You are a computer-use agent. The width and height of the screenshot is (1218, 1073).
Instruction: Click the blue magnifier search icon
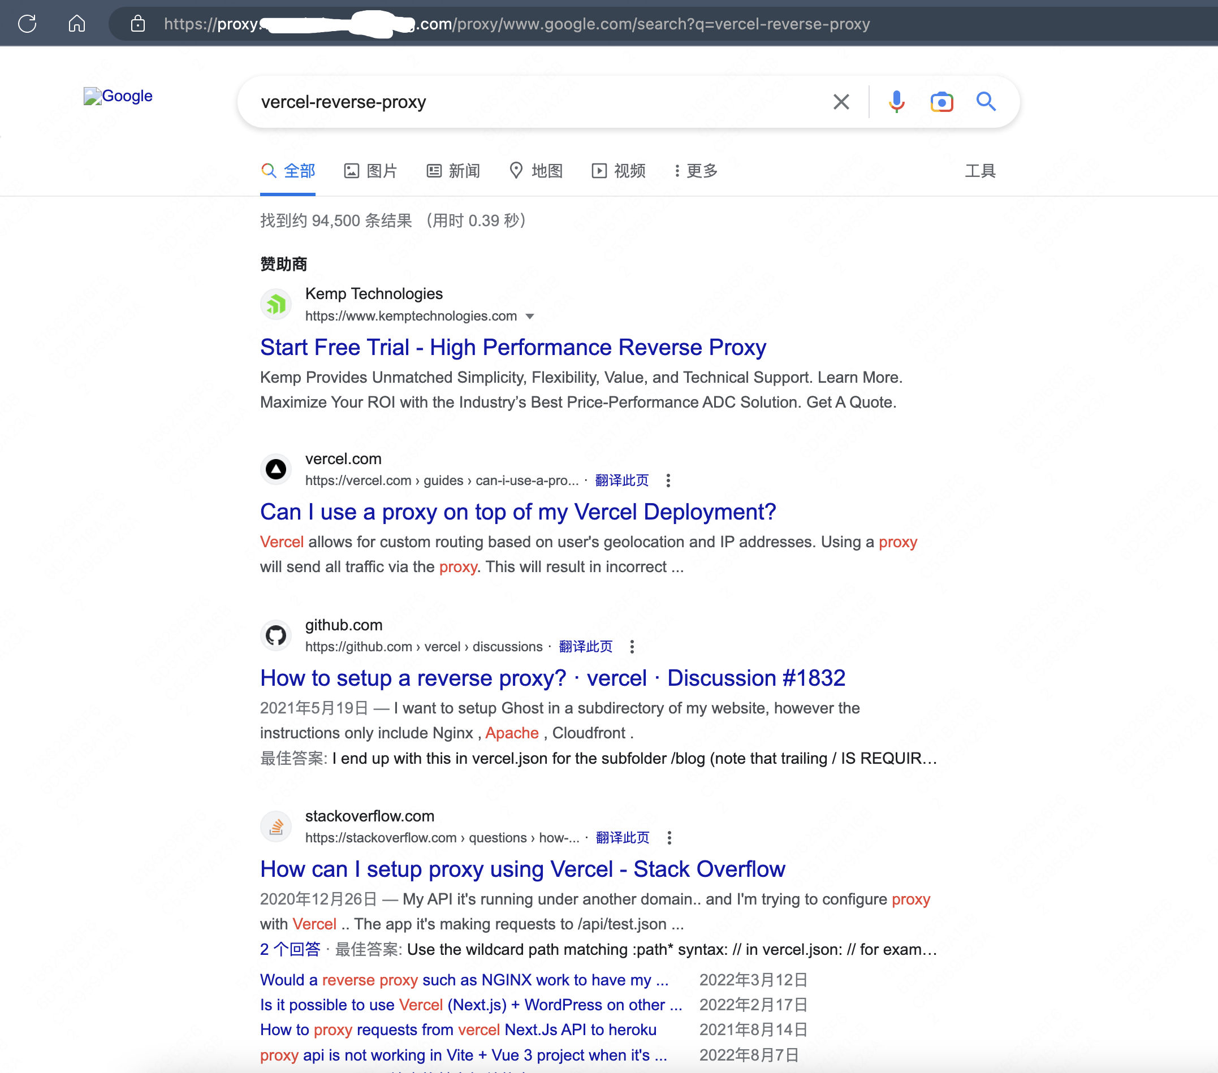986,102
